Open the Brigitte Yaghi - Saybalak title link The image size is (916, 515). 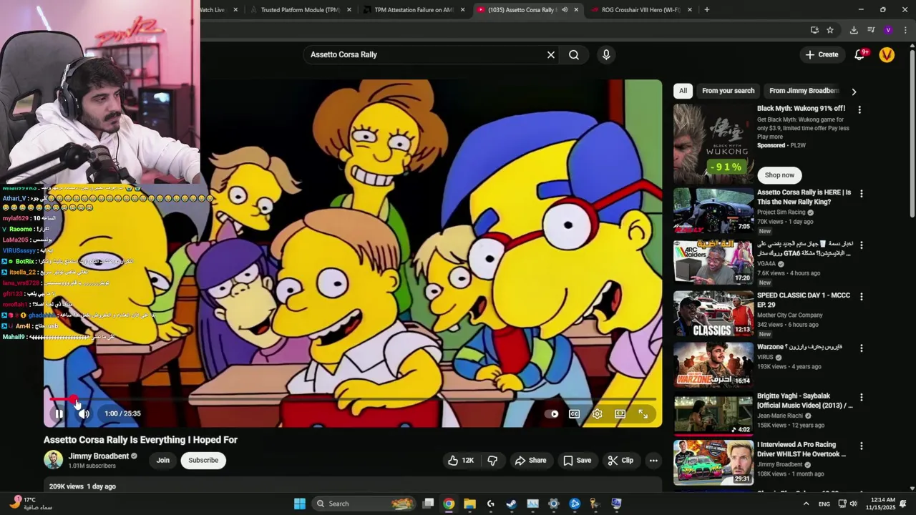tap(805, 401)
